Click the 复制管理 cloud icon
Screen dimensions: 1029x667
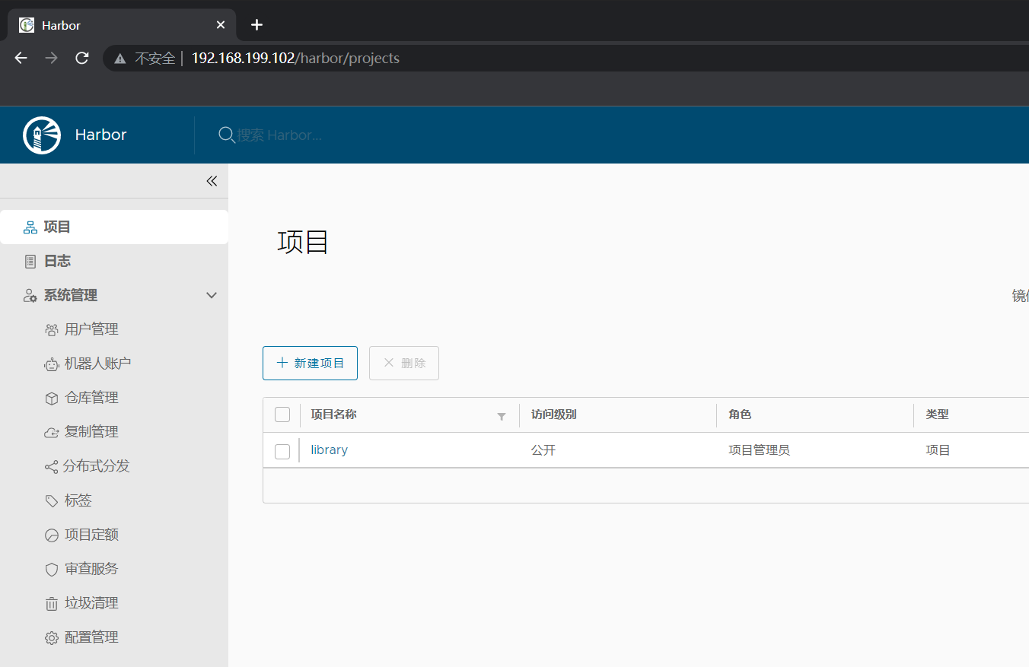click(x=52, y=433)
